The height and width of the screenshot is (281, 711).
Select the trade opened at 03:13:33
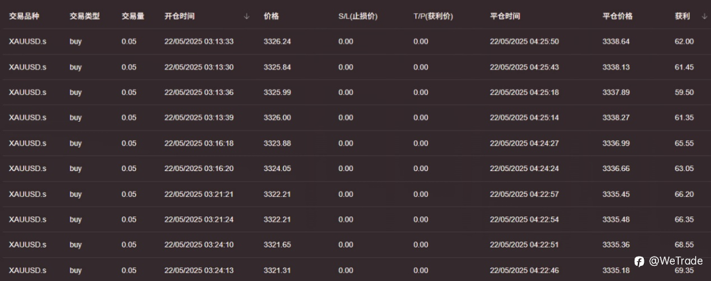click(355, 41)
